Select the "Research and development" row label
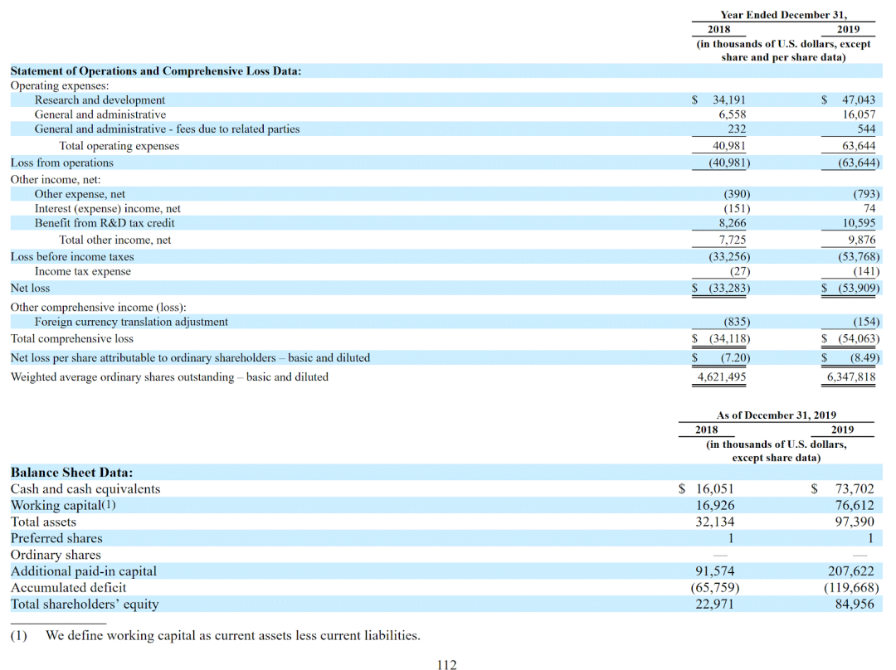Viewport: 896px width, 670px height. pyautogui.click(x=100, y=100)
